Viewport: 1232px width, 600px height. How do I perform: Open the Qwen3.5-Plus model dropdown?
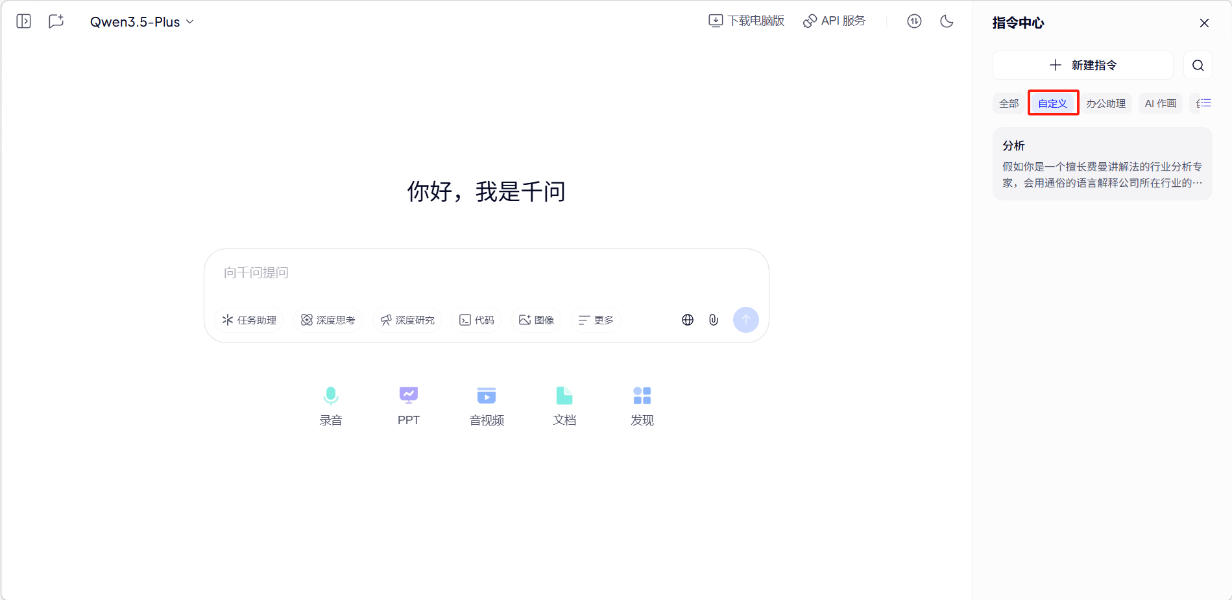coord(141,22)
